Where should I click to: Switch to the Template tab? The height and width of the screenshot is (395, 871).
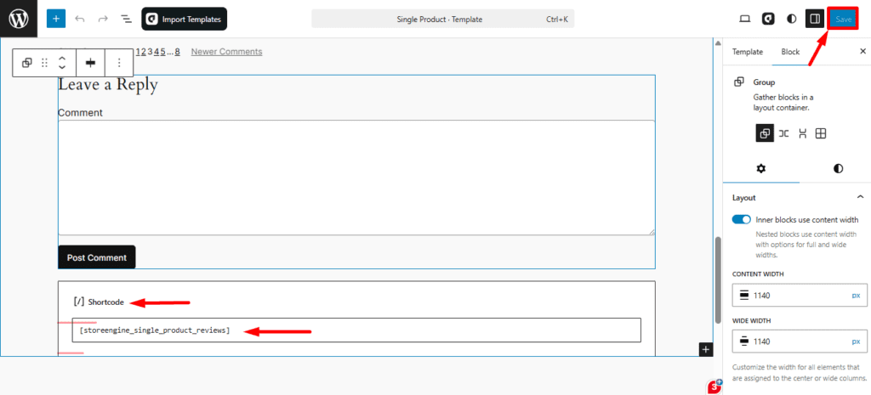[x=747, y=52]
